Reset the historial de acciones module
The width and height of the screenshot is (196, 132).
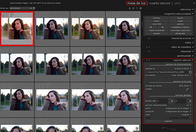coord(149,38)
